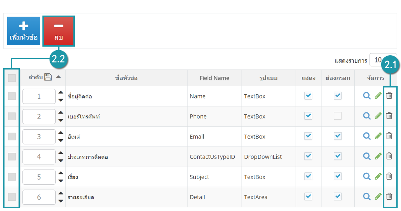Screen dimensions: 401x211
Task: Select the row checkbox for ประเภทการติดต่อ
Action: click(12, 156)
